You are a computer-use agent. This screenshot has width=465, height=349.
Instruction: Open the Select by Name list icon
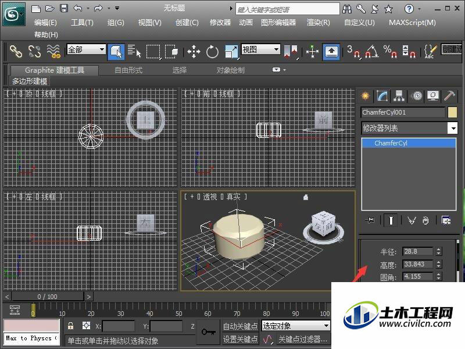[134, 51]
